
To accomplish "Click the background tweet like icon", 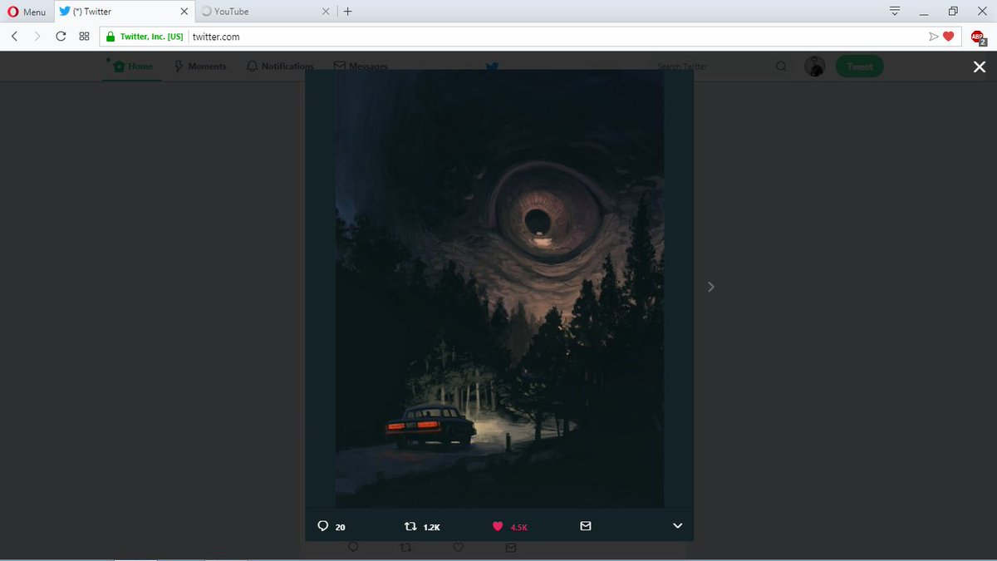I will point(458,548).
